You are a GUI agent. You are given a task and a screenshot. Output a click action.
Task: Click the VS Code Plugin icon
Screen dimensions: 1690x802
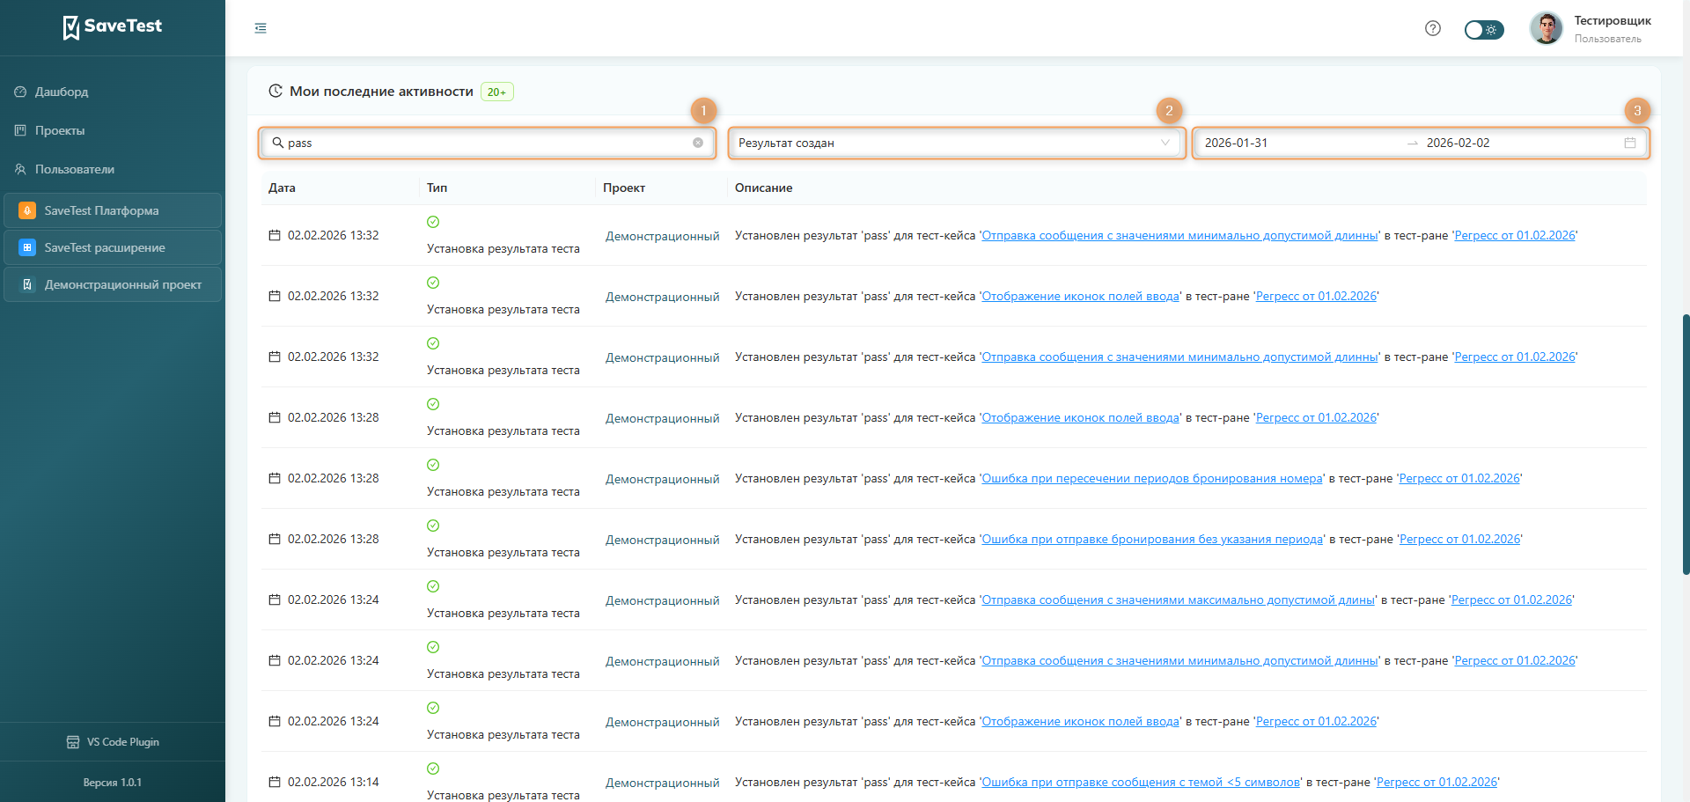[73, 742]
